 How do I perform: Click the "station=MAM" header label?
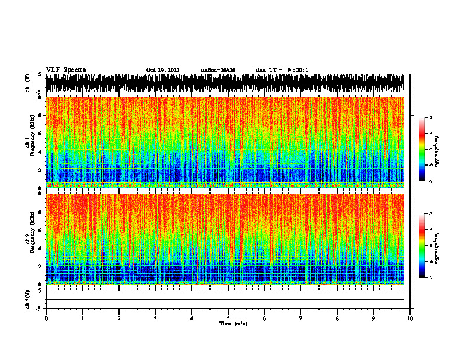tap(218, 70)
